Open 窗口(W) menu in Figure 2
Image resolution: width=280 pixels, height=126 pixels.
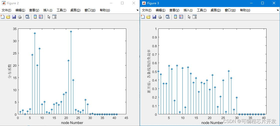pos(90,10)
